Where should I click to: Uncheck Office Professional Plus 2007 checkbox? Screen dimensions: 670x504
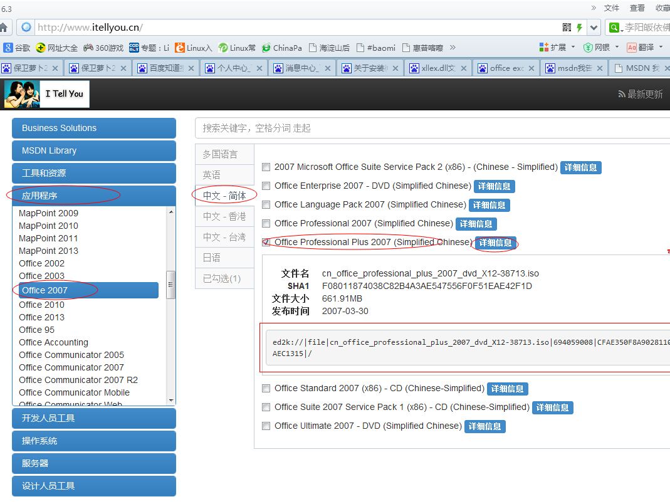click(x=266, y=243)
